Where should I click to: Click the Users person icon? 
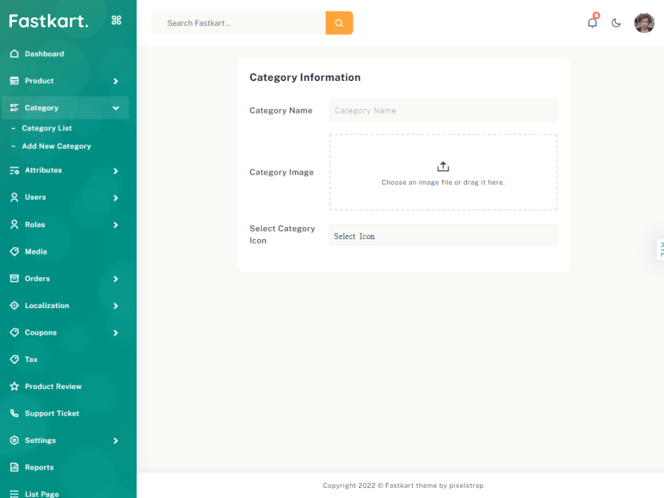tap(15, 197)
